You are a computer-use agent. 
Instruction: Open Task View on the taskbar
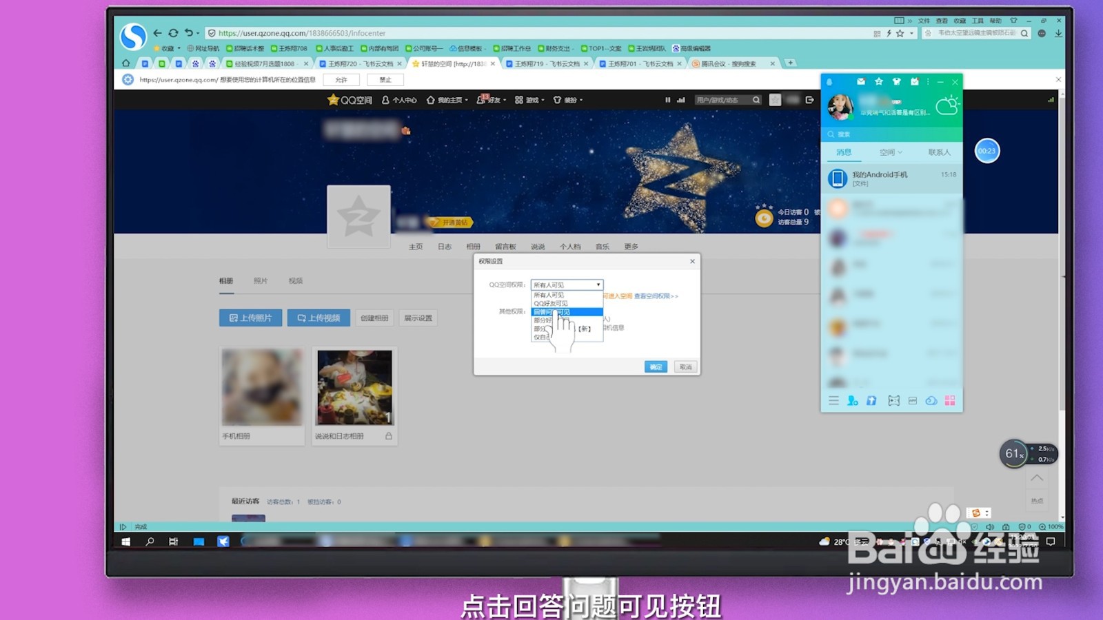[x=173, y=541]
